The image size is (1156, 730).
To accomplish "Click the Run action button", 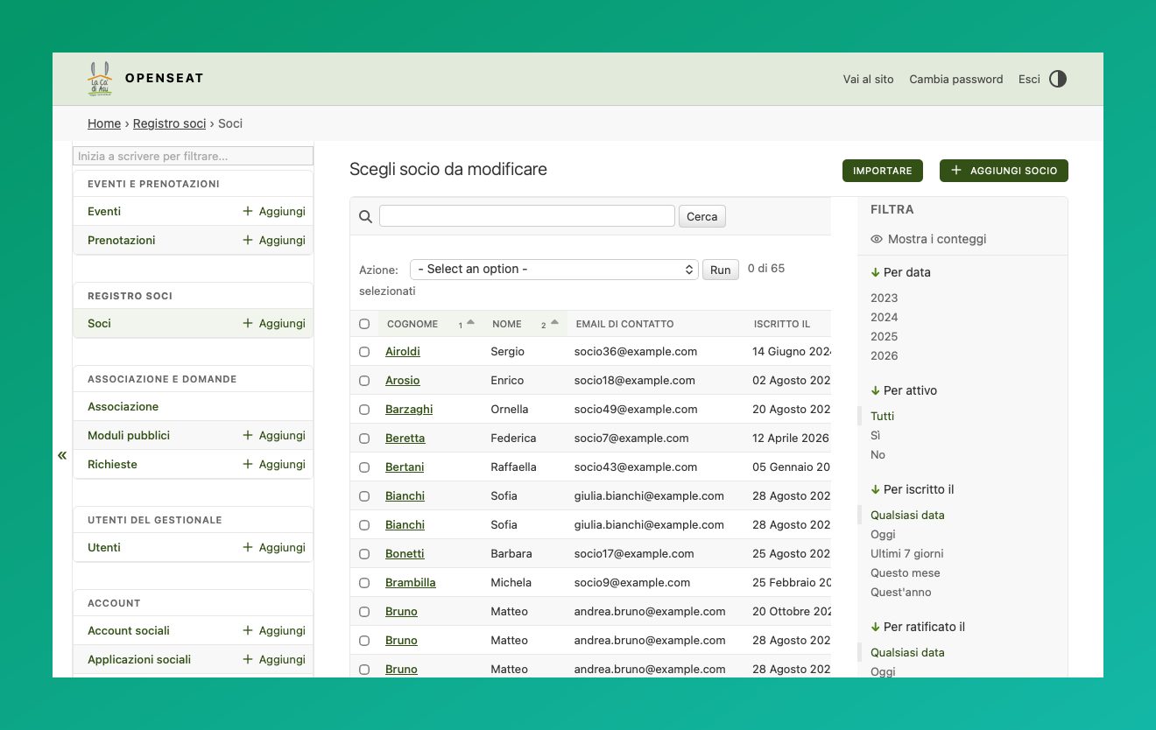I will pyautogui.click(x=721, y=270).
